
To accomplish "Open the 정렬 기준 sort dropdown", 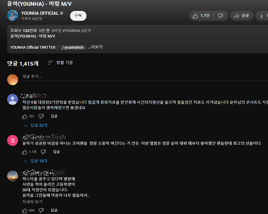I will (x=60, y=63).
